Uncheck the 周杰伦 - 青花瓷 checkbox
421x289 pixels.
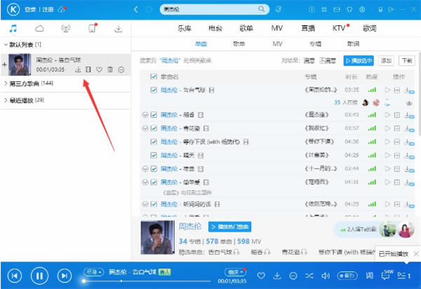click(x=154, y=128)
